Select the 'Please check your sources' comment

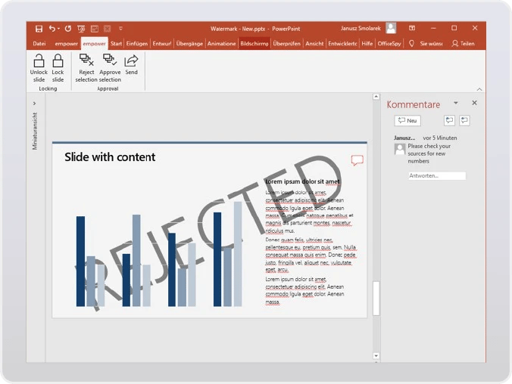(x=429, y=153)
